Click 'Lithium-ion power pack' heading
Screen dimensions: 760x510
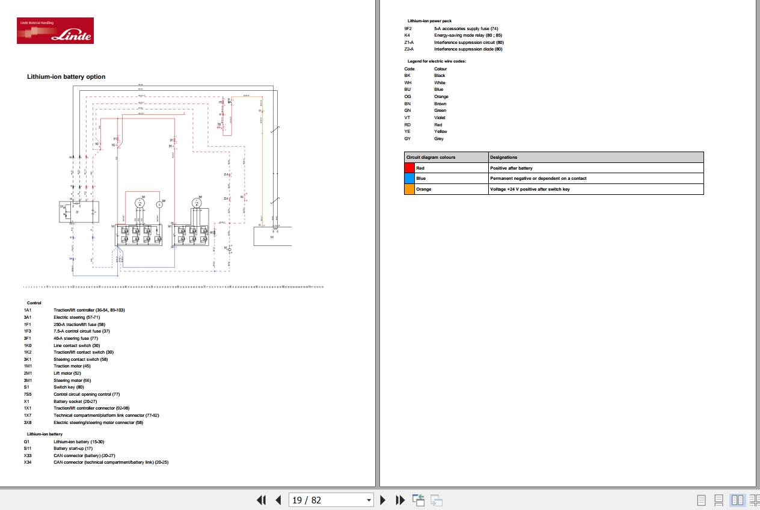(x=429, y=21)
